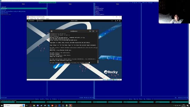Select the Plugins folder in the right panel
This screenshot has height=107, width=190.
97,13
